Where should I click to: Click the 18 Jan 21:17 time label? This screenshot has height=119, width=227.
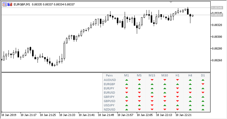(x=28, y=115)
